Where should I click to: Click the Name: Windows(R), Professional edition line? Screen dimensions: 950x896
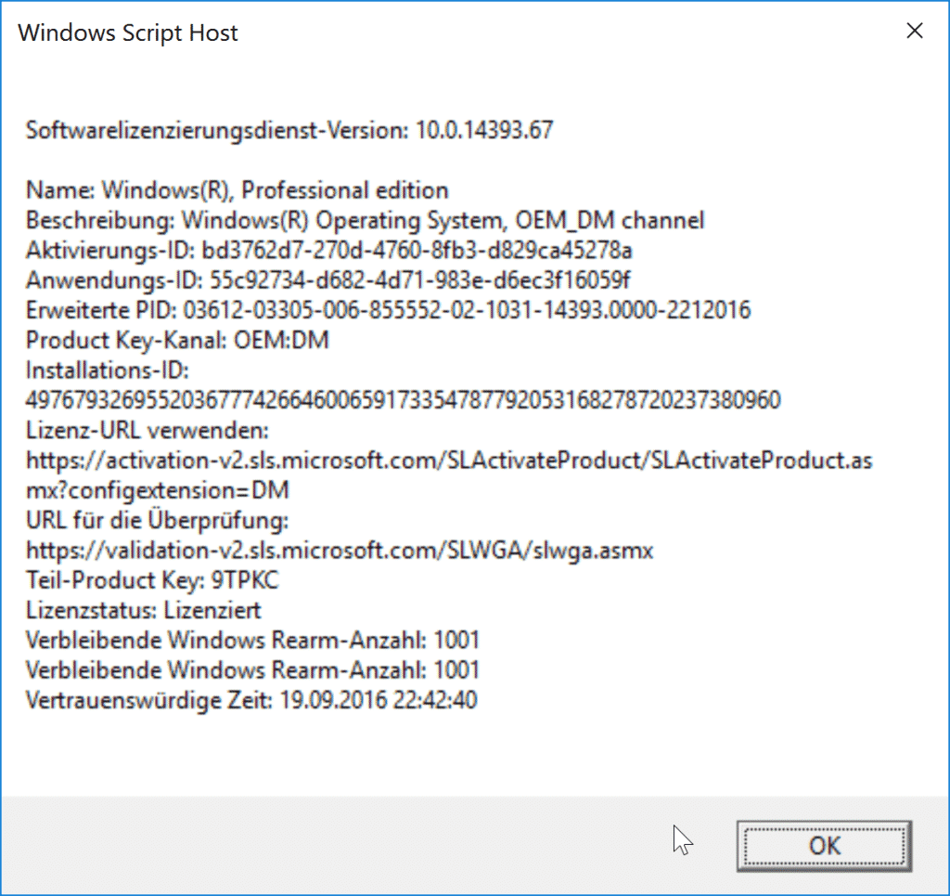(237, 190)
